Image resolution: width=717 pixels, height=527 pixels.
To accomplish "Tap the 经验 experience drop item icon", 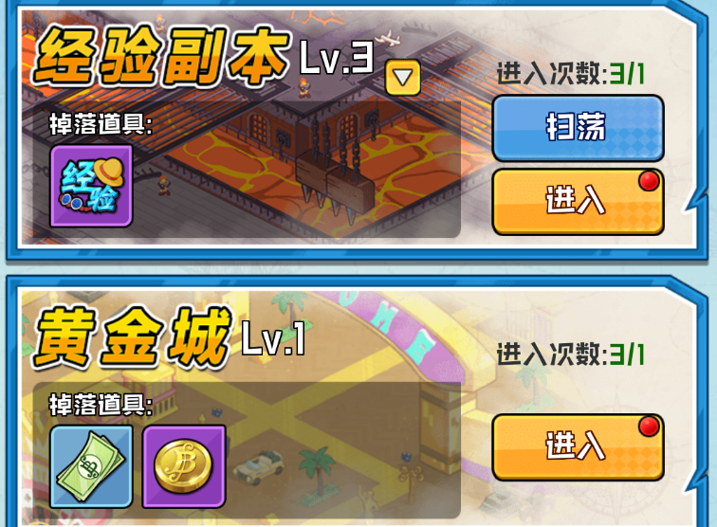I will [91, 186].
